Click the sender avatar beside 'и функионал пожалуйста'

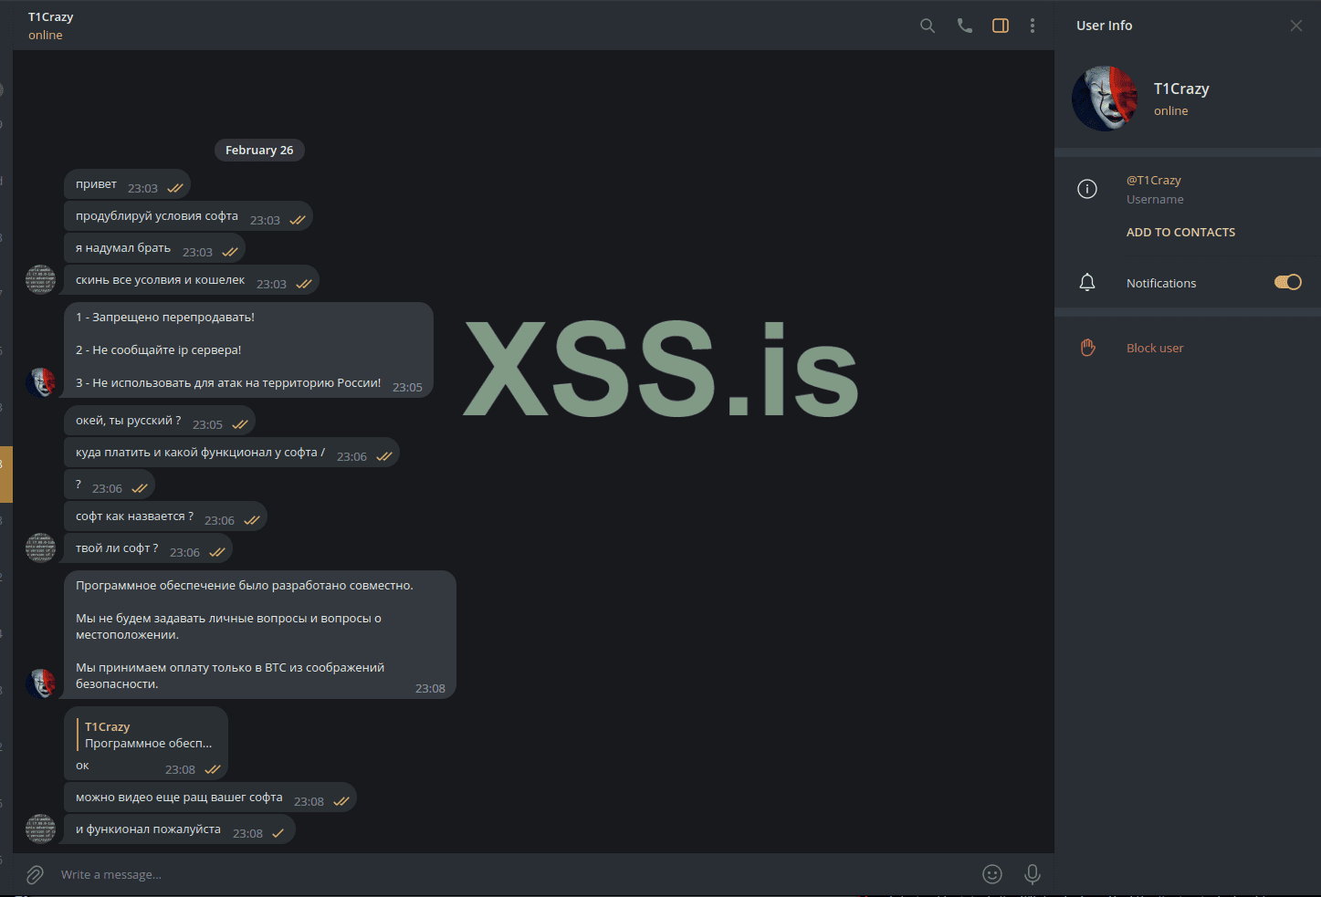(x=41, y=829)
